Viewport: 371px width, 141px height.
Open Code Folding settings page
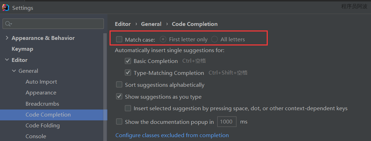43,125
